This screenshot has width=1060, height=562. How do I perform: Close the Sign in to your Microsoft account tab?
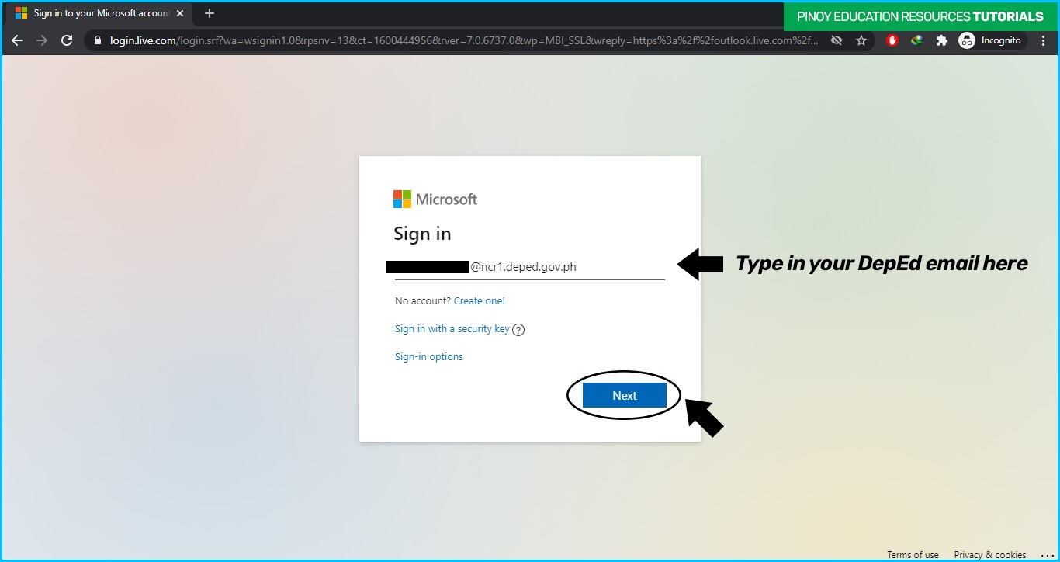(180, 13)
